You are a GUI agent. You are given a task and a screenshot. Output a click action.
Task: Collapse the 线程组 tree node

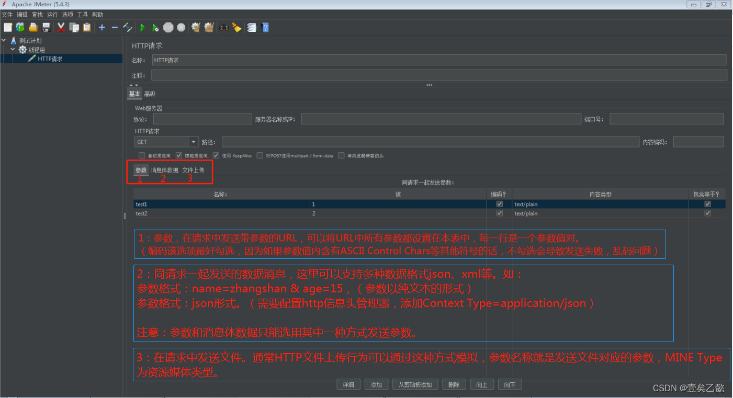pyautogui.click(x=13, y=49)
